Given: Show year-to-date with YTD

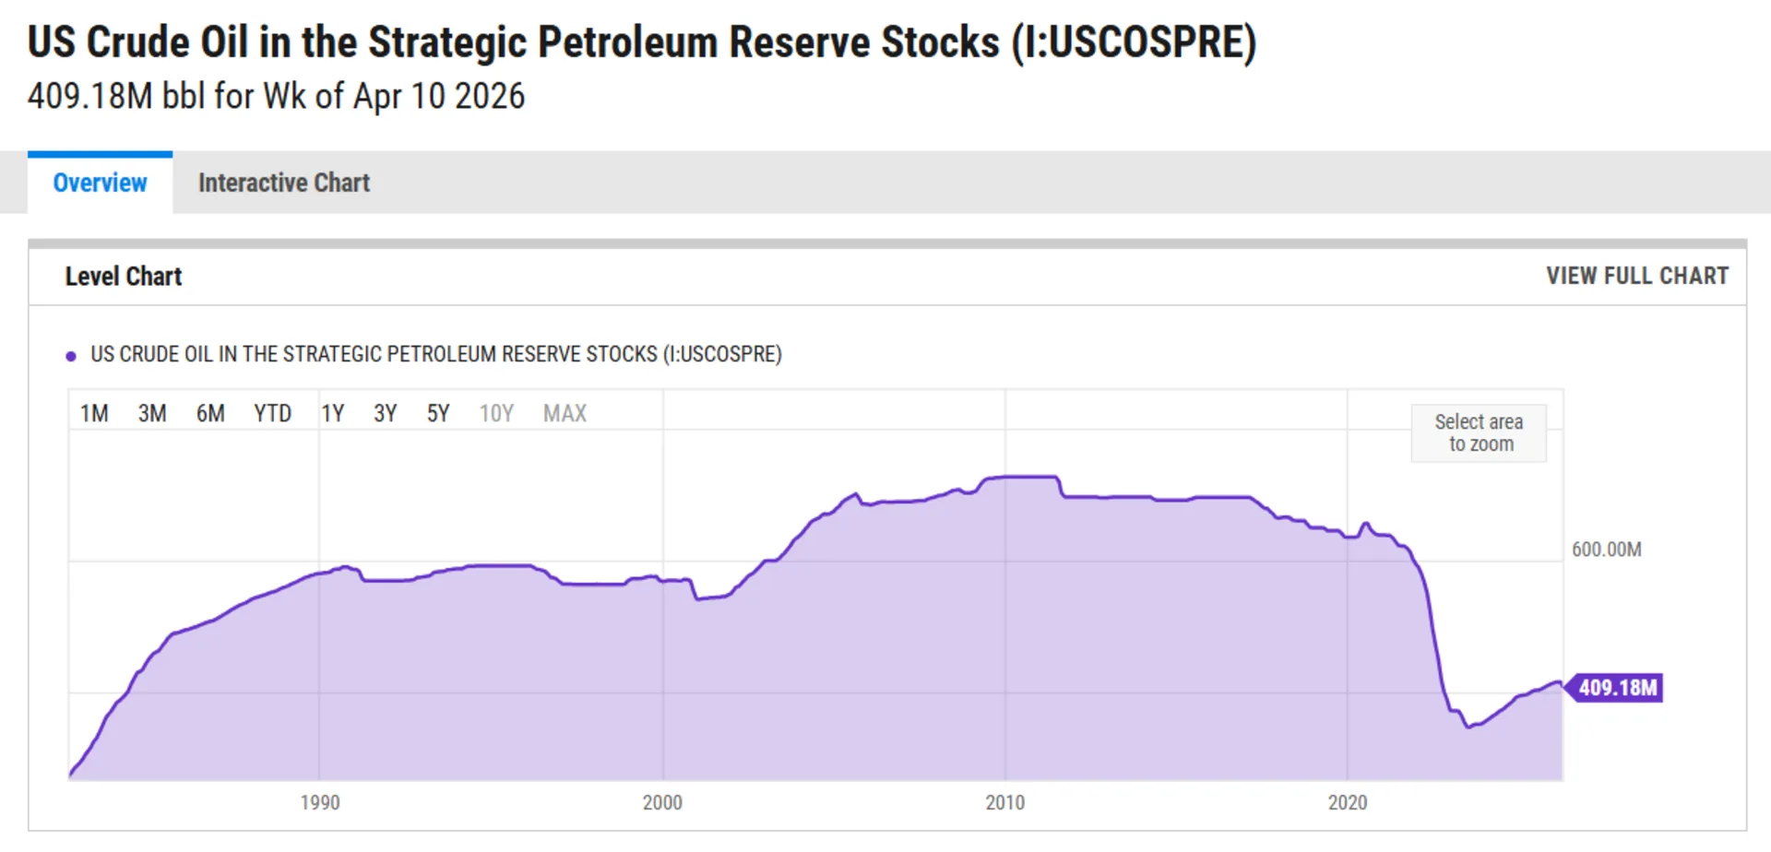Looking at the screenshot, I should coord(272,413).
